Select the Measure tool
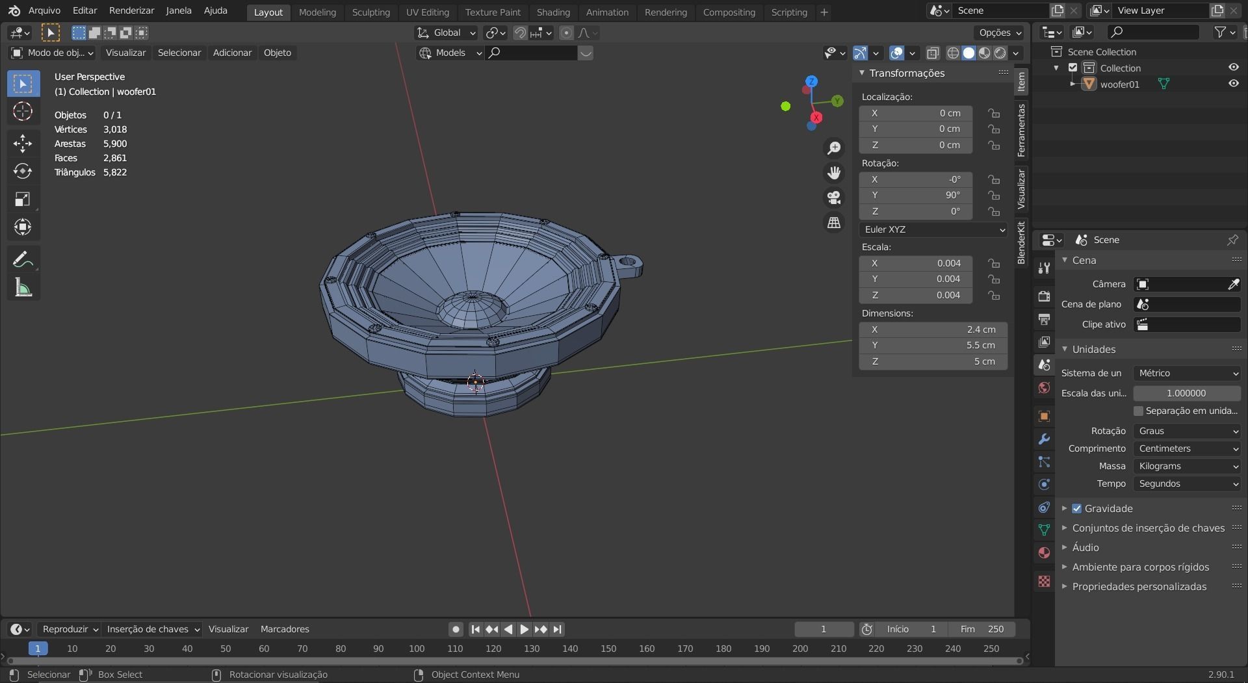Viewport: 1248px width, 683px height. click(x=23, y=288)
